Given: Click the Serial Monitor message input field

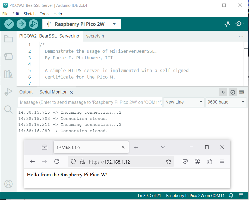Looking at the screenshot, I should (90, 102).
